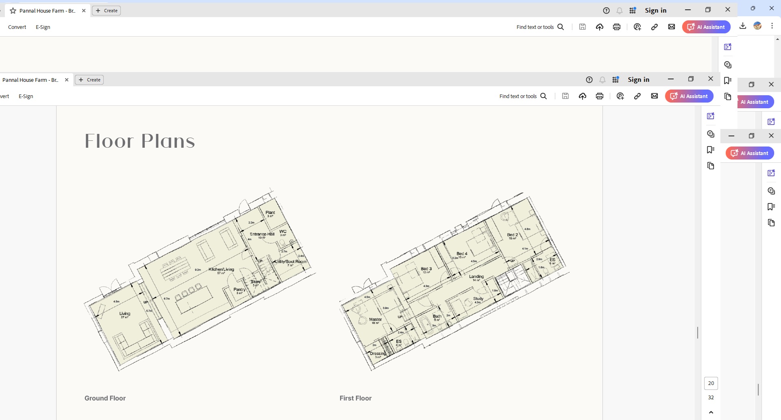This screenshot has width=781, height=420.
Task: Open the browser three-dot menu
Action: (772, 26)
